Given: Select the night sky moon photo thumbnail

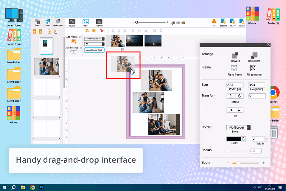Looking at the screenshot, I should [134, 41].
